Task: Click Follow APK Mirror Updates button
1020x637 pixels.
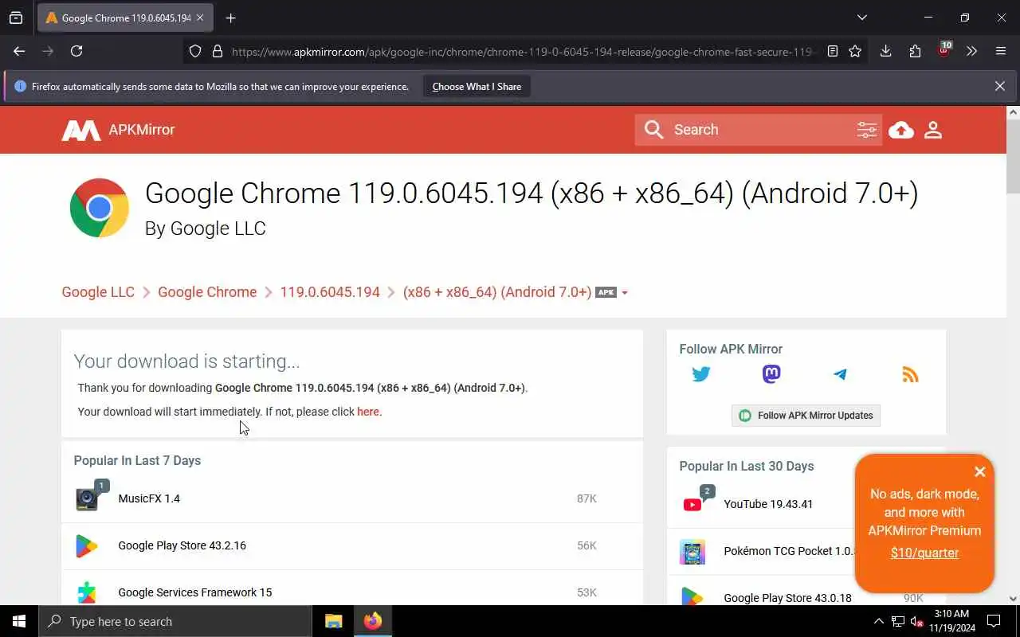Action: 806,416
